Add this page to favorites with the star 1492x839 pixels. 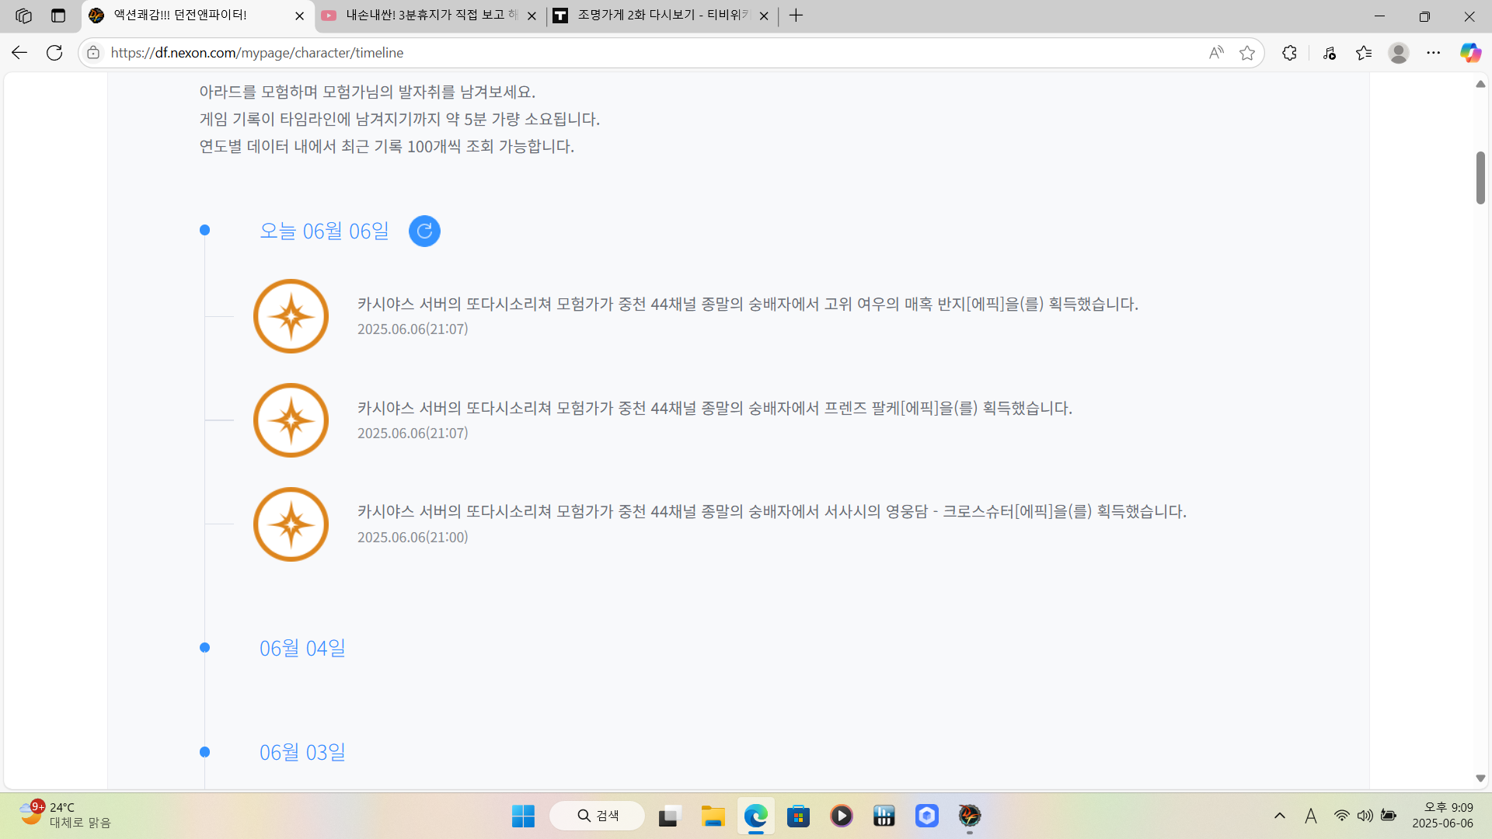click(1247, 53)
